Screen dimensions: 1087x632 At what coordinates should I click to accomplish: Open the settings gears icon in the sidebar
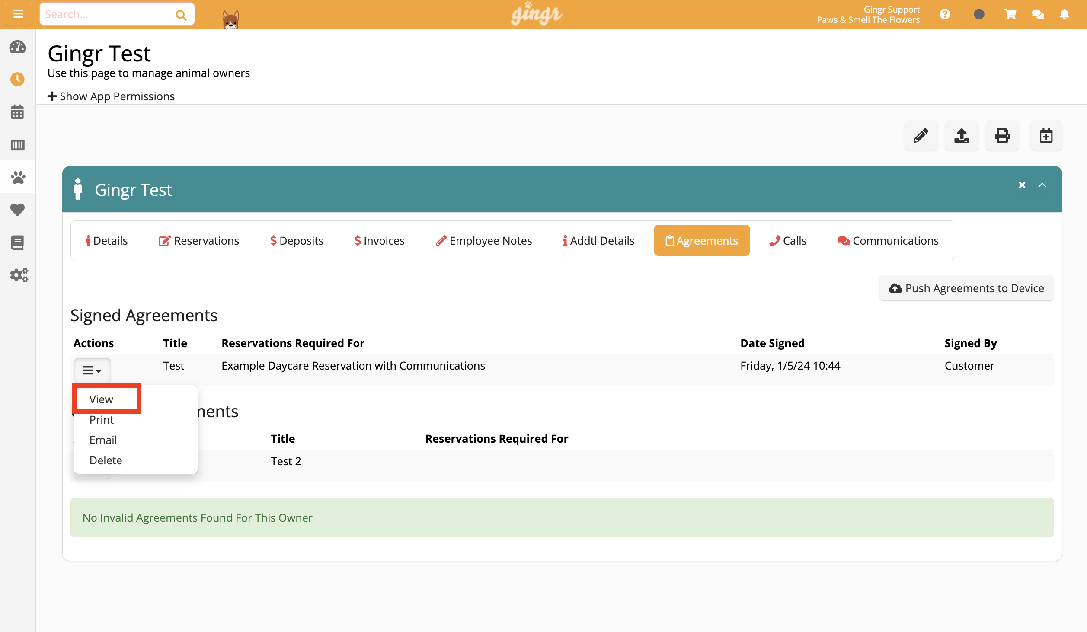(x=19, y=275)
